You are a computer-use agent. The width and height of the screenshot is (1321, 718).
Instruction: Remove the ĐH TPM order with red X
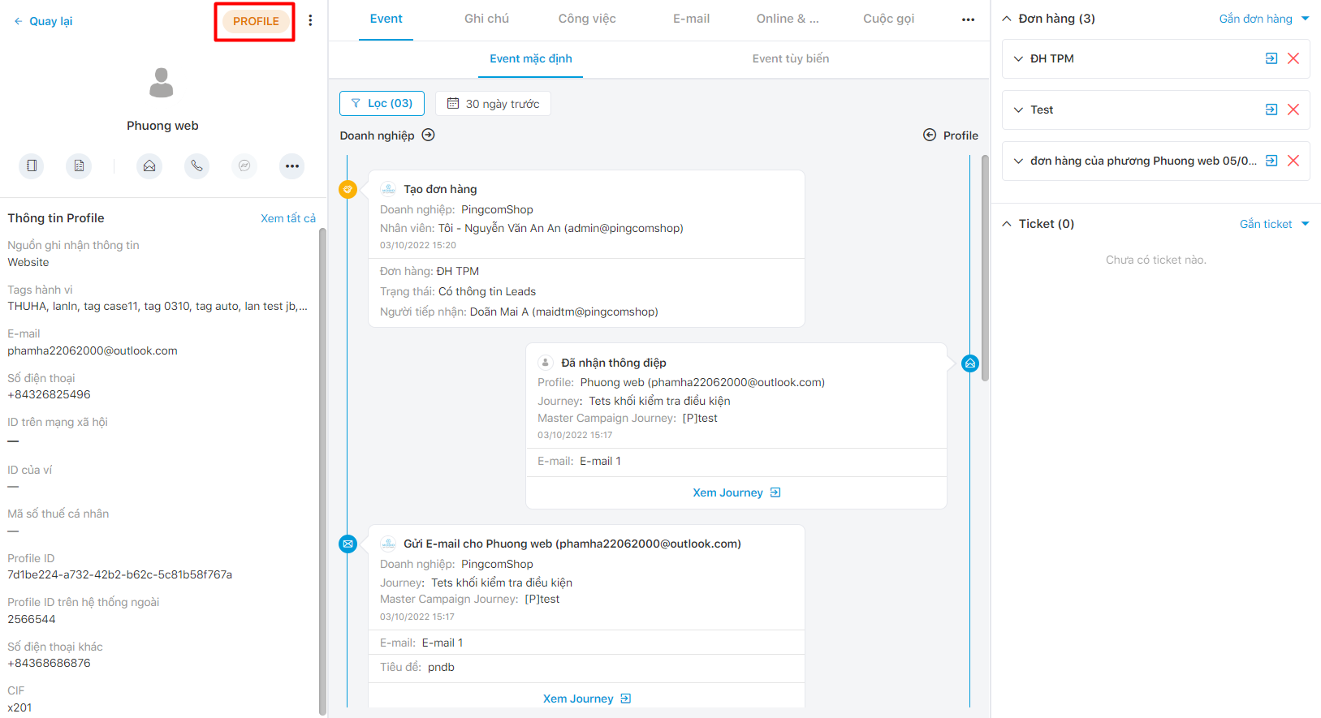click(x=1293, y=58)
